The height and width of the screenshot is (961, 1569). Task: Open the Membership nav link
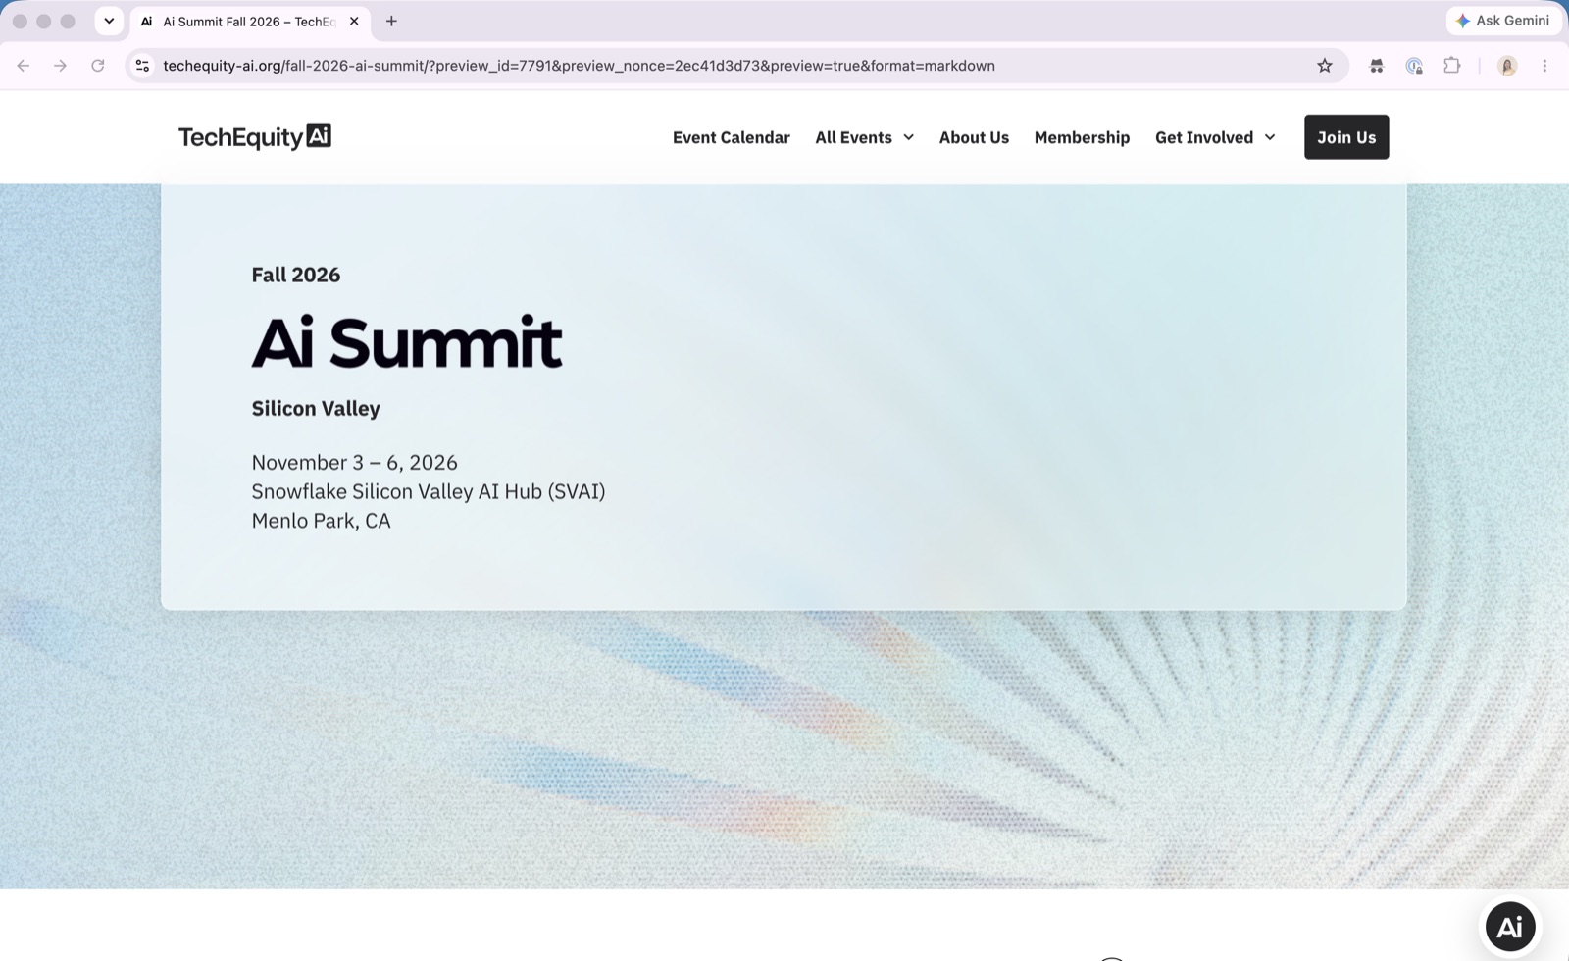(x=1082, y=137)
